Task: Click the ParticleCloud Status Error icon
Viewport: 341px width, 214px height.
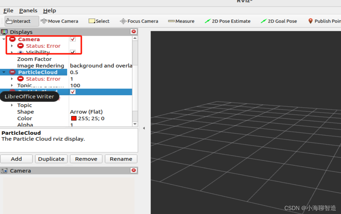Action: pyautogui.click(x=21, y=79)
